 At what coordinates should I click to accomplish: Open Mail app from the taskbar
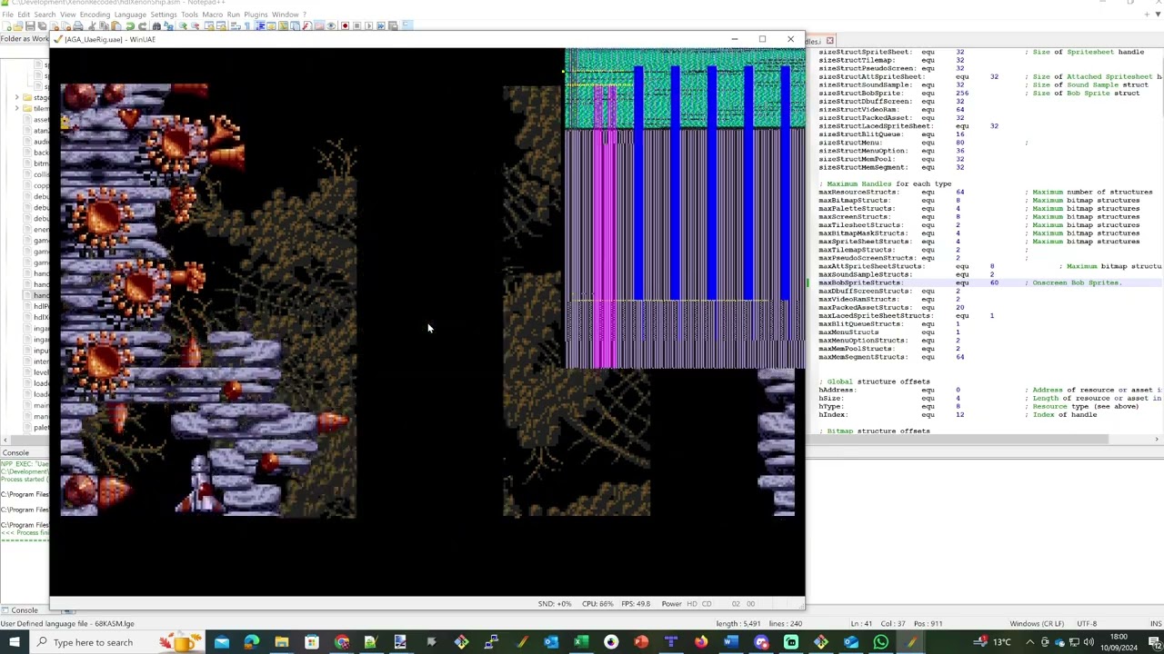(221, 642)
